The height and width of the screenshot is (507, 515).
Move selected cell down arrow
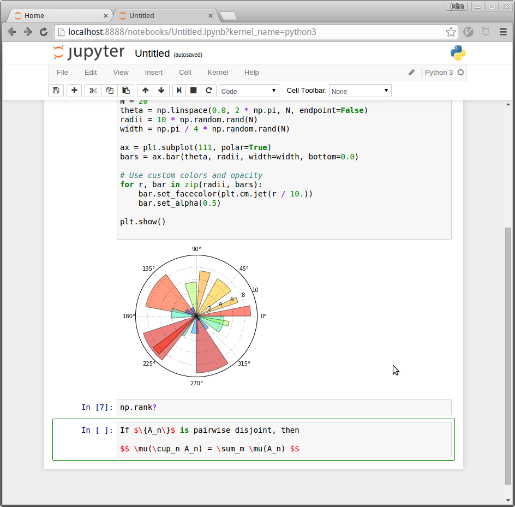[161, 91]
